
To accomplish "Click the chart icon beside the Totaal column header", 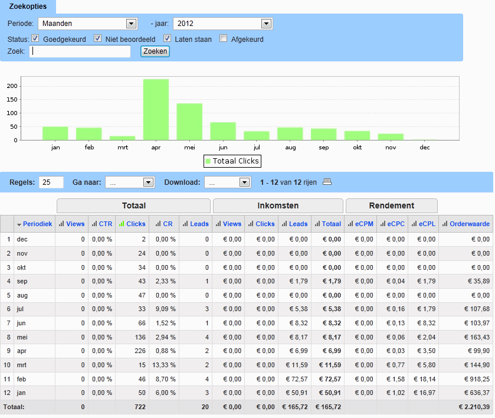I will [317, 224].
